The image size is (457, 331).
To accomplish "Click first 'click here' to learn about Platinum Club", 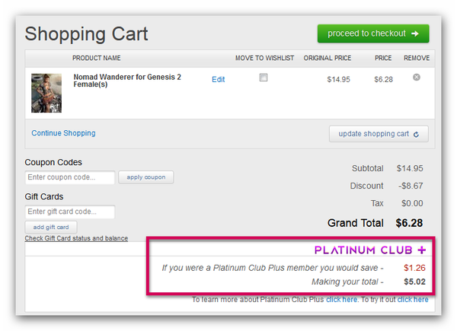I will pyautogui.click(x=341, y=300).
